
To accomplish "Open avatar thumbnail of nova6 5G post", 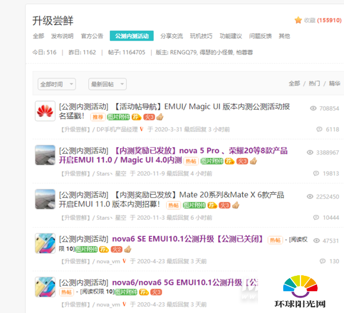I will (x=45, y=287).
